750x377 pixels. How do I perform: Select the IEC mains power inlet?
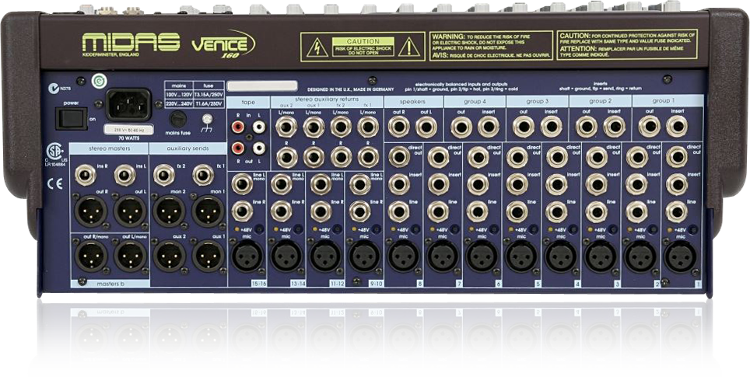point(128,105)
